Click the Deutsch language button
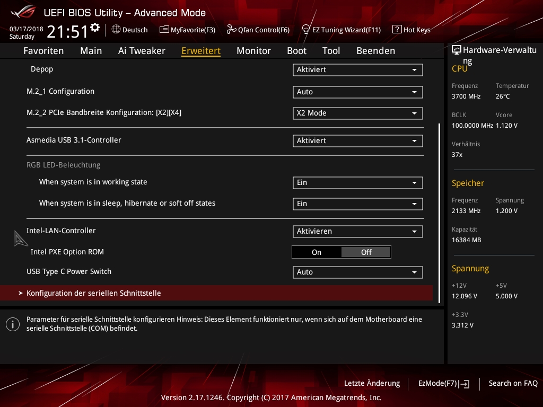This screenshot has width=543, height=407. (130, 30)
